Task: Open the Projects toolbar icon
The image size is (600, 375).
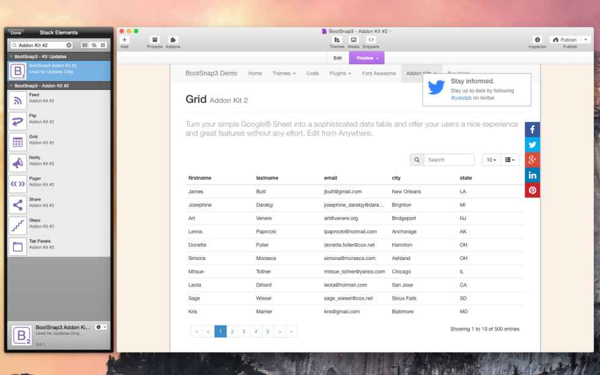Action: point(154,40)
